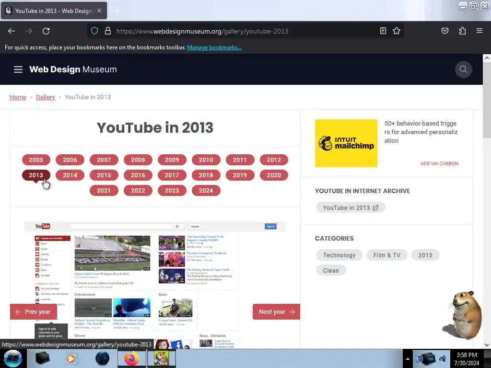Screen dimensions: 491x368
Task: Click the site security padlock icon
Action: [x=108, y=31]
